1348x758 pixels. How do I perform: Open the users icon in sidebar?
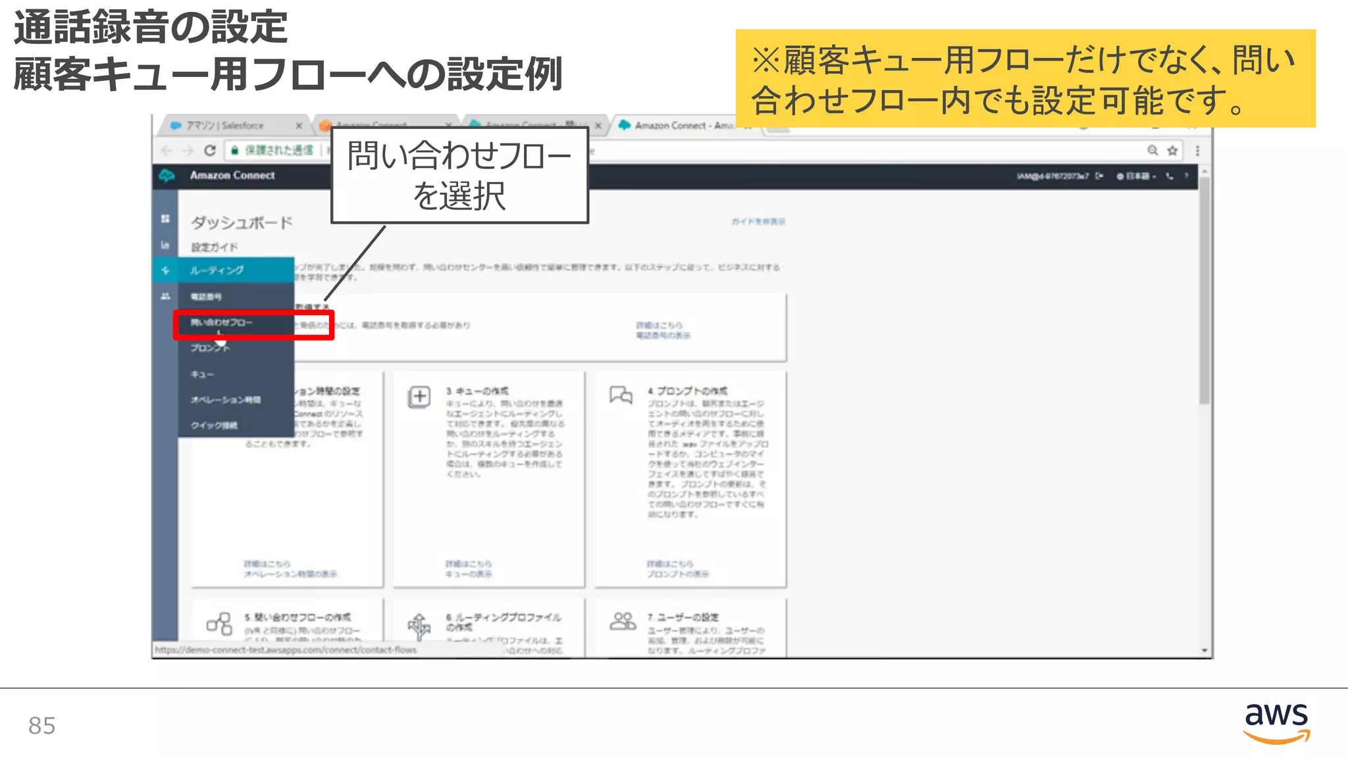165,296
